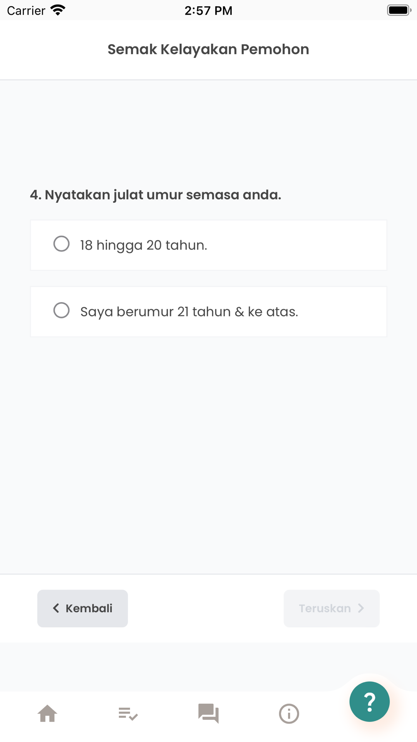Open the info tab icon
This screenshot has width=417, height=742.
click(x=289, y=714)
